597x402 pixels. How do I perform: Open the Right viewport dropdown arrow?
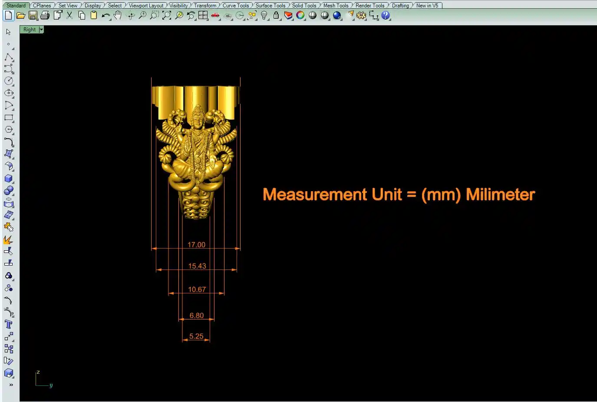(x=41, y=30)
